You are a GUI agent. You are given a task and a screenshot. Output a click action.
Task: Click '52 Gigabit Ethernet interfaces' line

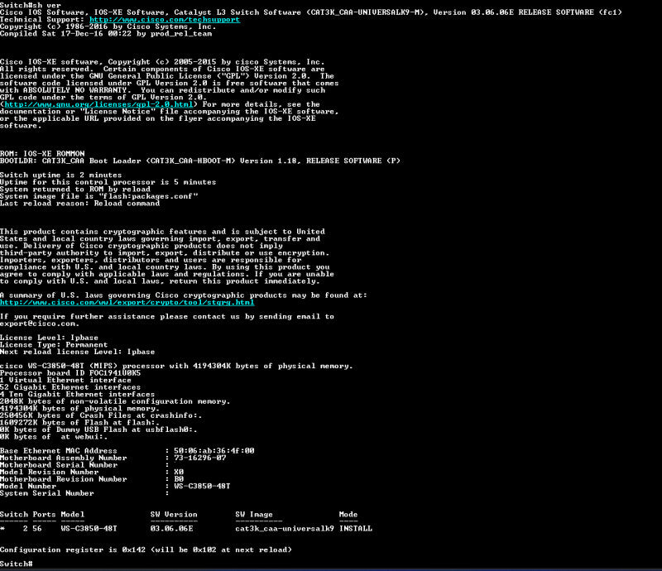[70, 387]
